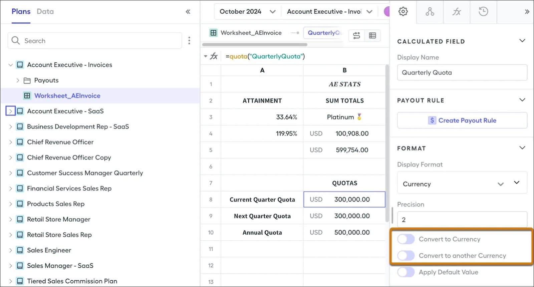
Task: Click column A header
Action: (x=262, y=70)
